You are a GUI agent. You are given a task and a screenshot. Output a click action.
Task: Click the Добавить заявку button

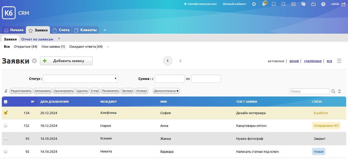pos(66,61)
